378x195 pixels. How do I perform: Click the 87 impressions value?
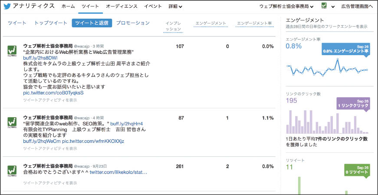(181, 118)
